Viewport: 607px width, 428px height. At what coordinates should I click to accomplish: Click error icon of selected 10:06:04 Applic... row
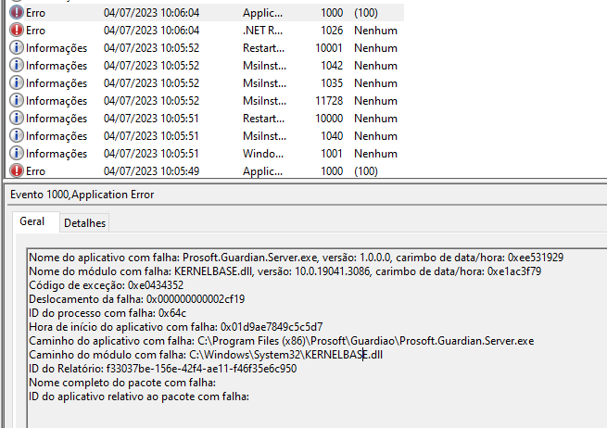pos(17,13)
